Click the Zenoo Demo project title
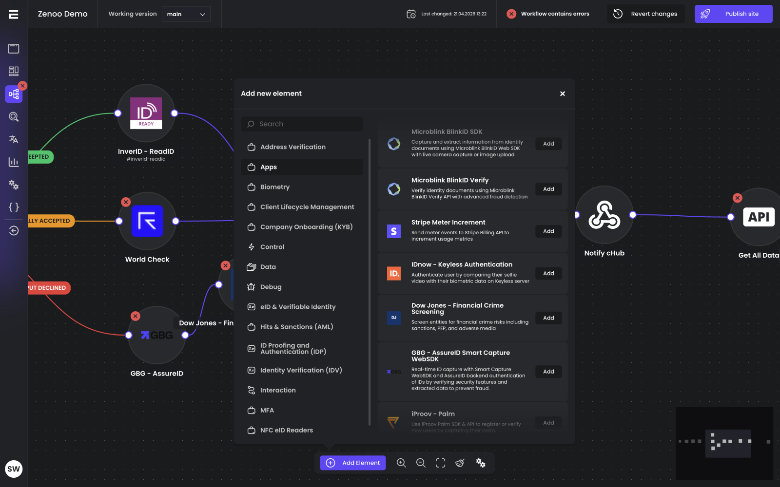The image size is (780, 487). (63, 14)
